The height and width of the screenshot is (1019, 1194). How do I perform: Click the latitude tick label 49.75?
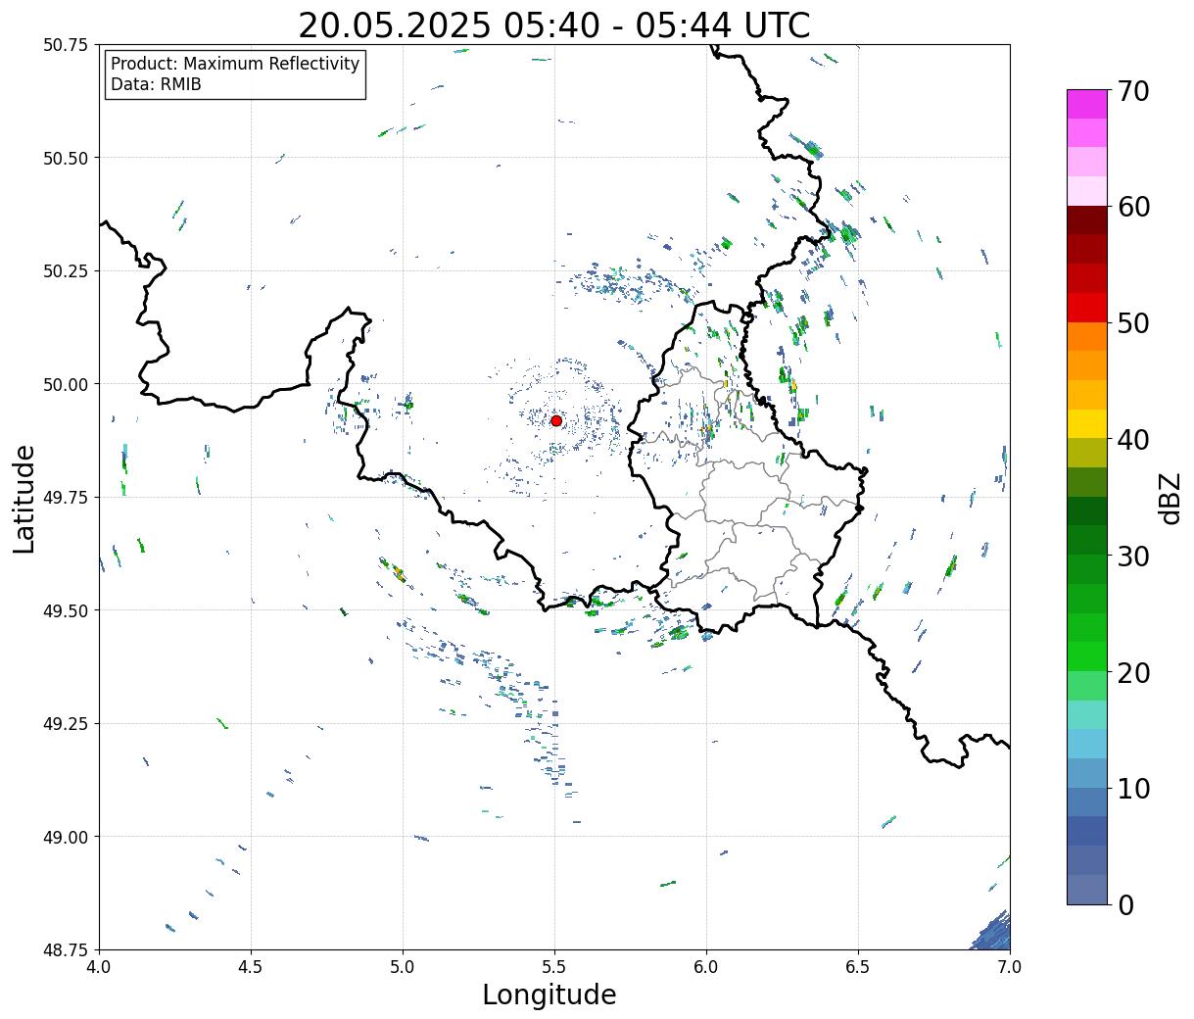[65, 498]
